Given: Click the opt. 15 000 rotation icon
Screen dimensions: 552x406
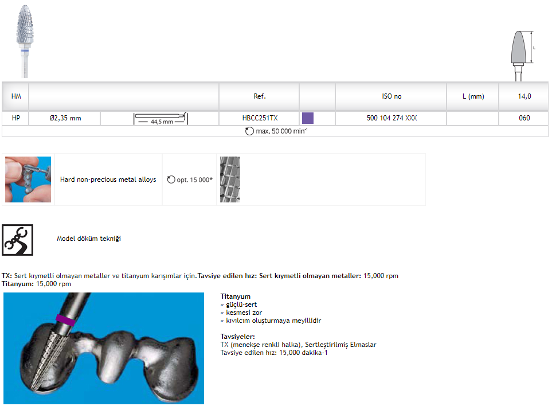Looking at the screenshot, I should click(x=171, y=180).
